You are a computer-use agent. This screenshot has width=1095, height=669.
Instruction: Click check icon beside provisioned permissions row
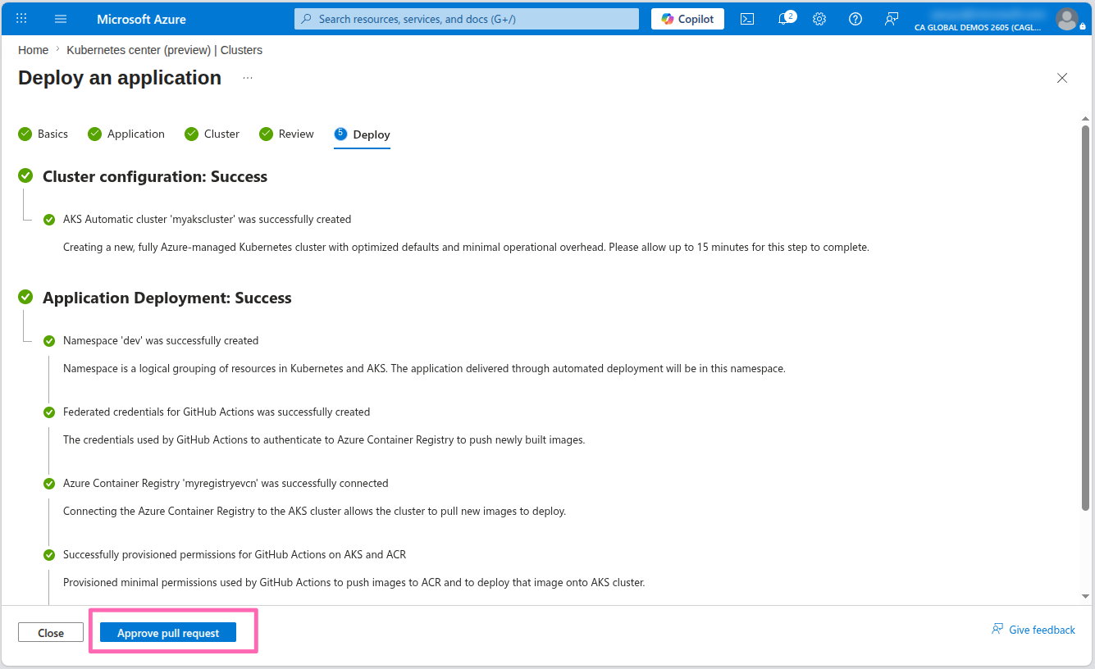[x=49, y=555]
